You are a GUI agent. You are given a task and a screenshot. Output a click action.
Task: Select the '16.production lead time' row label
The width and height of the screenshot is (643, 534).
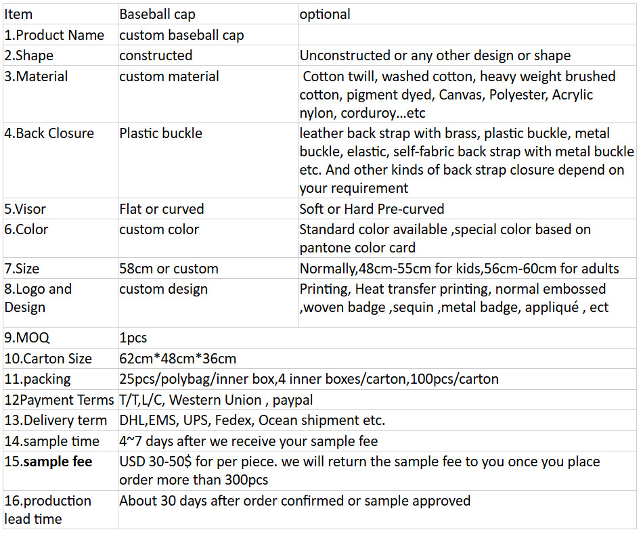[x=47, y=510]
